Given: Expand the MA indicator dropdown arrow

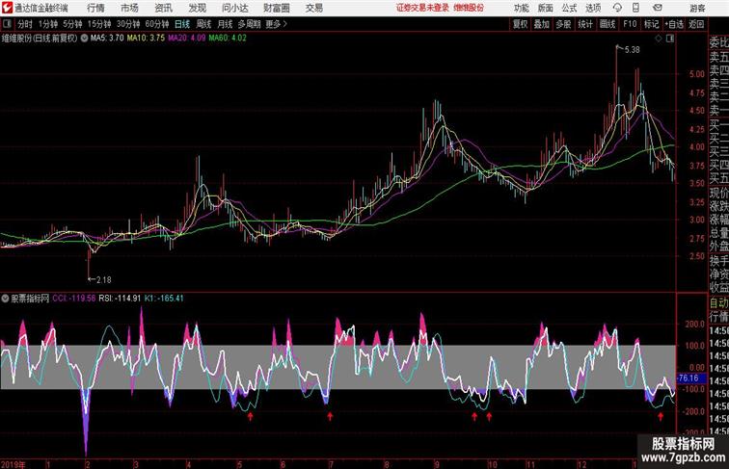Looking at the screenshot, I should tap(84, 39).
